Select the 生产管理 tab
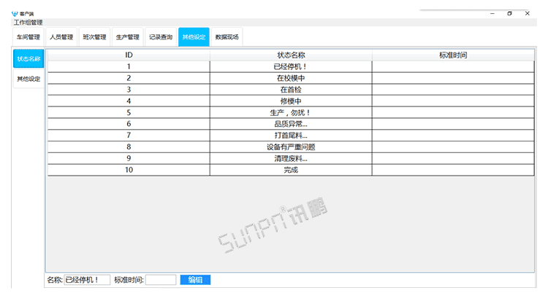Screen dimensions: 548x293 pos(127,37)
